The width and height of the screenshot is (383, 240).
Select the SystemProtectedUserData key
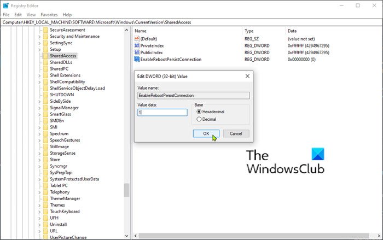tap(74, 179)
